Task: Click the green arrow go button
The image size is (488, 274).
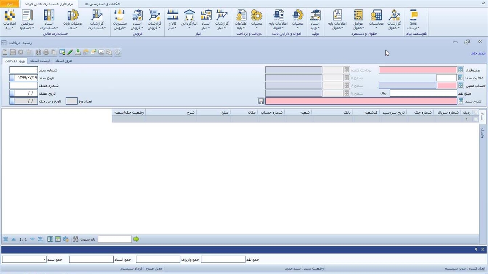Action: point(136,239)
